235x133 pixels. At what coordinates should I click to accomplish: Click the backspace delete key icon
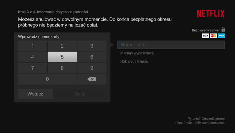coord(91,79)
